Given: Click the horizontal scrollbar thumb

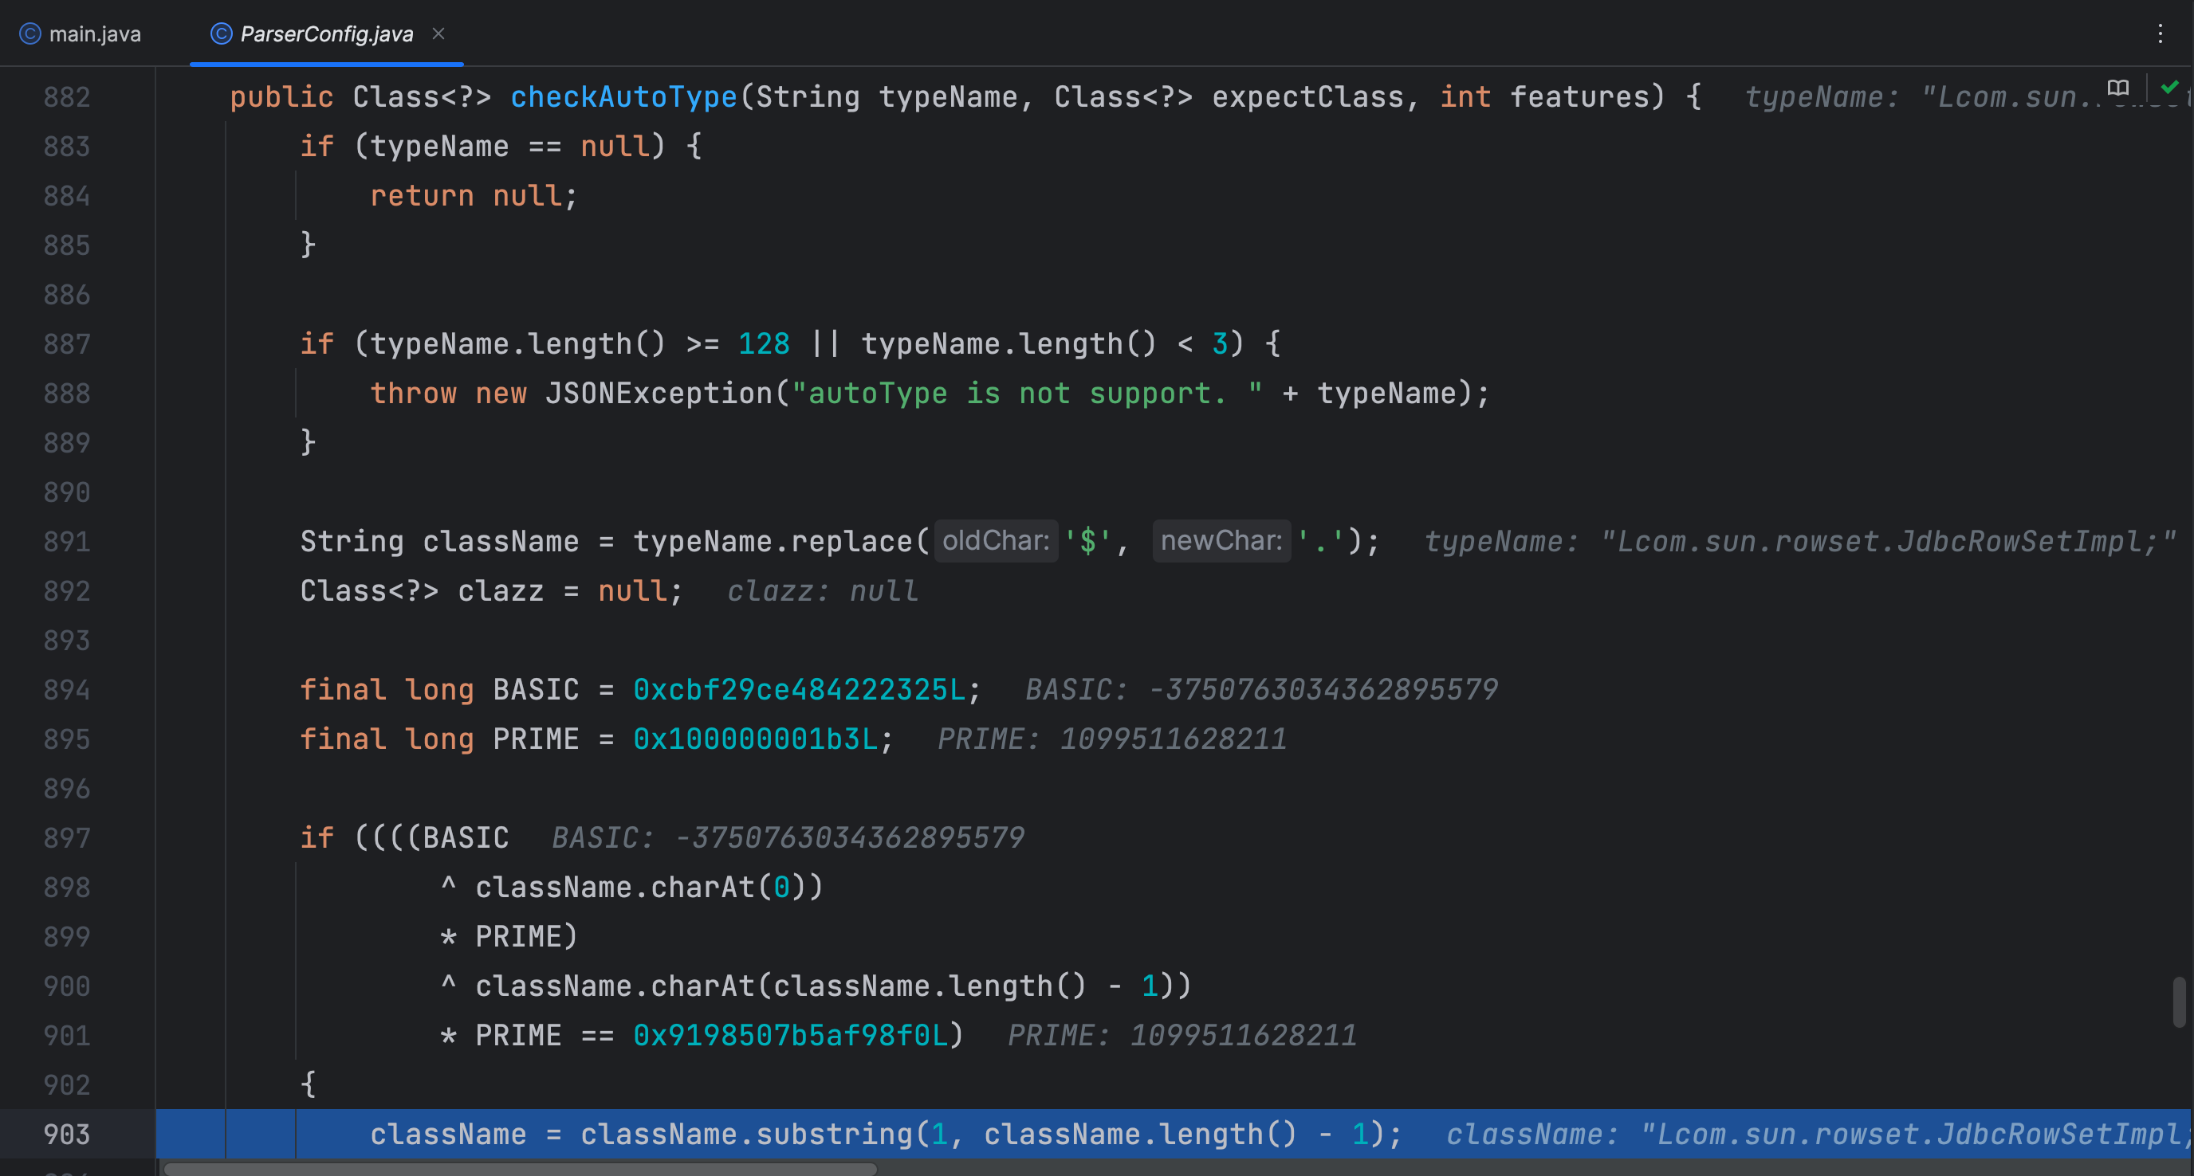Looking at the screenshot, I should tap(520, 1169).
